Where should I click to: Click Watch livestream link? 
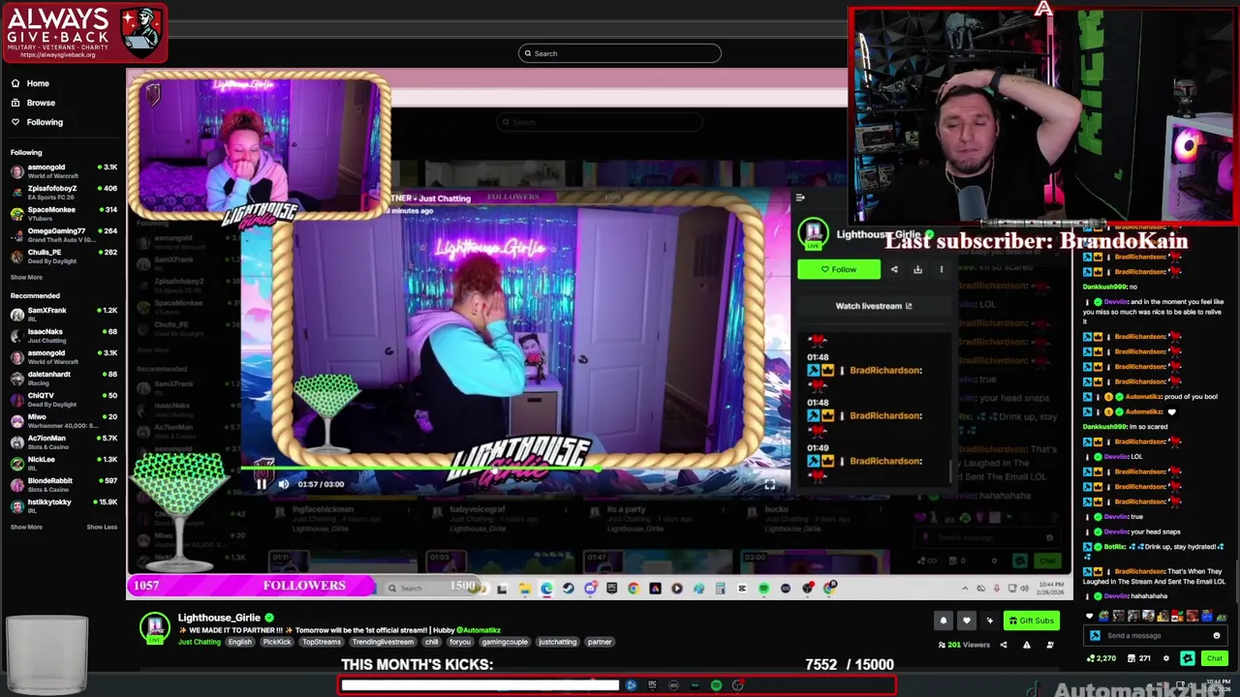874,306
